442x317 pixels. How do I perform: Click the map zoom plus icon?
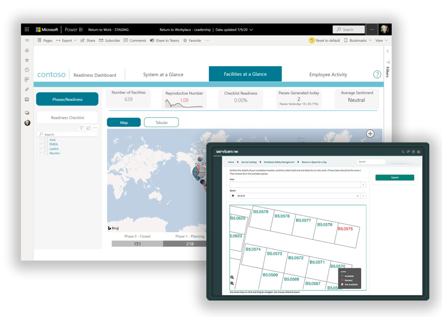(370, 134)
